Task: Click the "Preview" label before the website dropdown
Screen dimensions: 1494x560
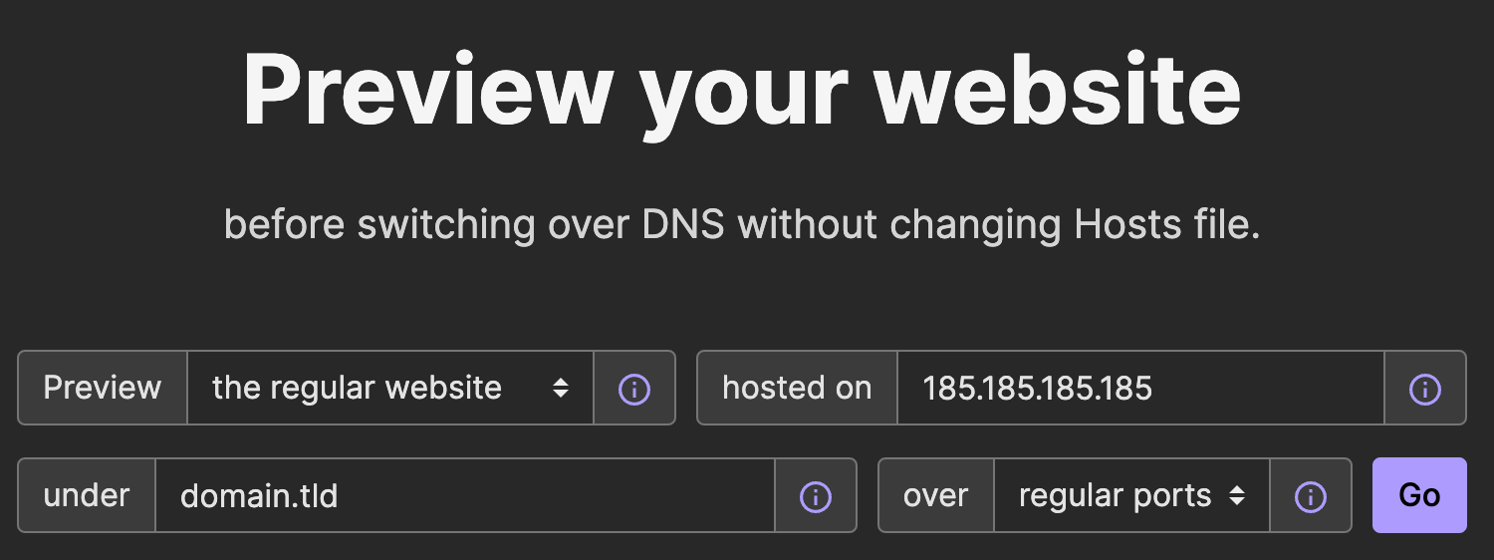Action: click(103, 389)
